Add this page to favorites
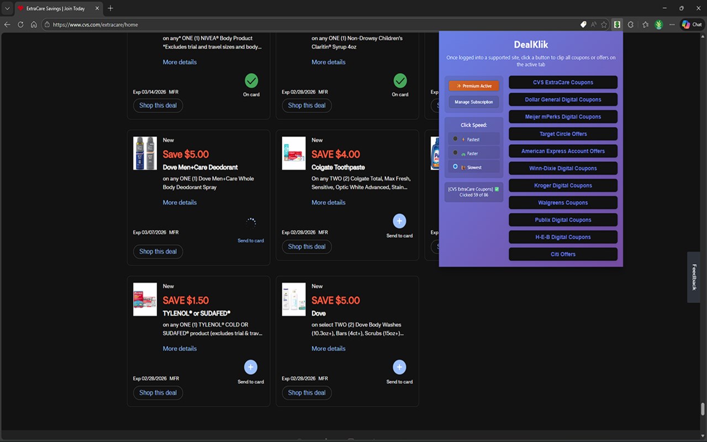The image size is (707, 442). point(604,24)
